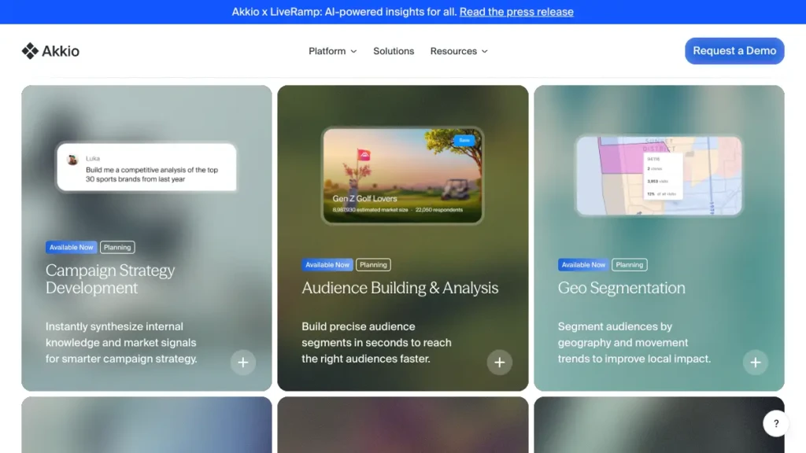
Task: Click the Request a Demo button
Action: tap(734, 51)
